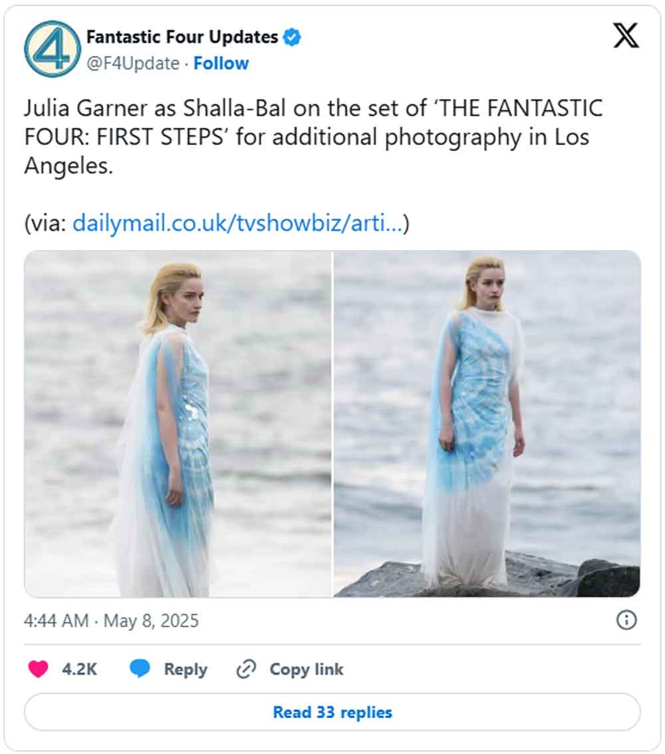Click the Fantastic Four Updates account name
Image resolution: width=665 pixels, height=754 pixels.
coord(182,37)
